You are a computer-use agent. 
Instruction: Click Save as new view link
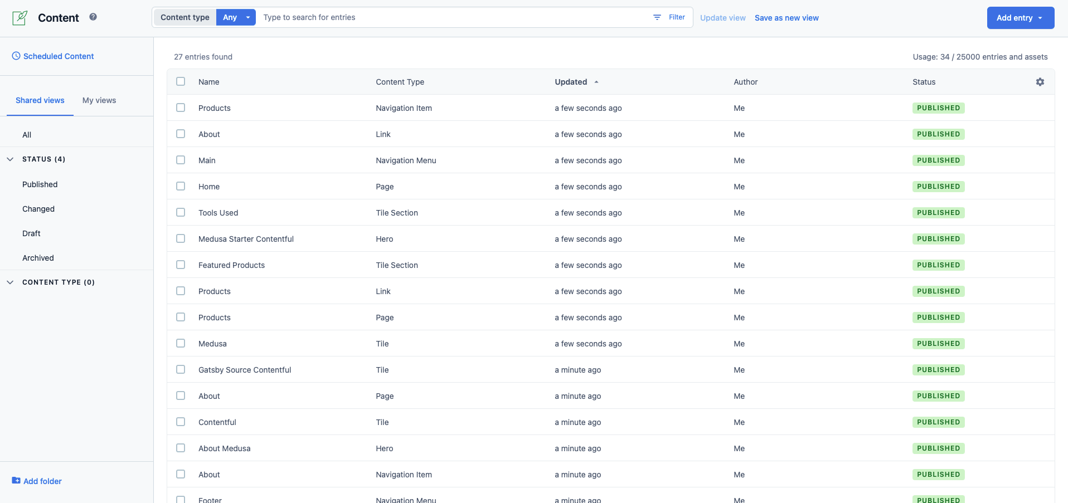click(x=787, y=18)
